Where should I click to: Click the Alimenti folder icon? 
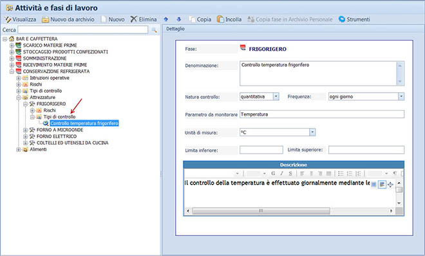25,149
